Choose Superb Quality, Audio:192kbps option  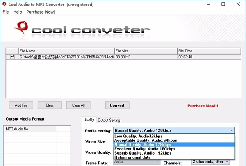tap(174, 153)
